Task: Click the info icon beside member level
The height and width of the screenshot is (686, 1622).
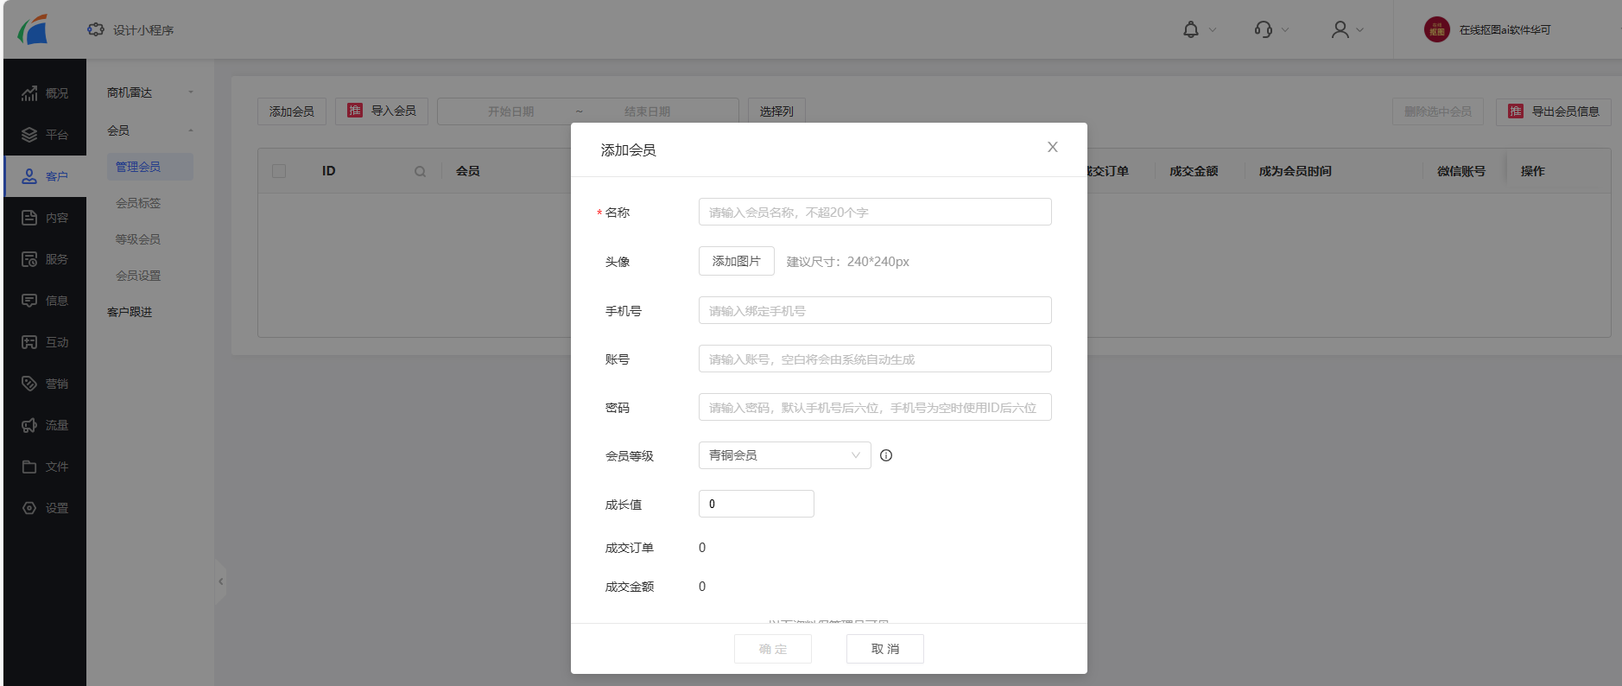Action: [x=886, y=456]
